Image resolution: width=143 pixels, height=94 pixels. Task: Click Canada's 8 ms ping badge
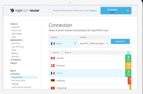coord(128,58)
